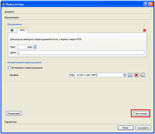Click the VLC cone icon in title bar
155x134 pixels.
coord(4,4)
